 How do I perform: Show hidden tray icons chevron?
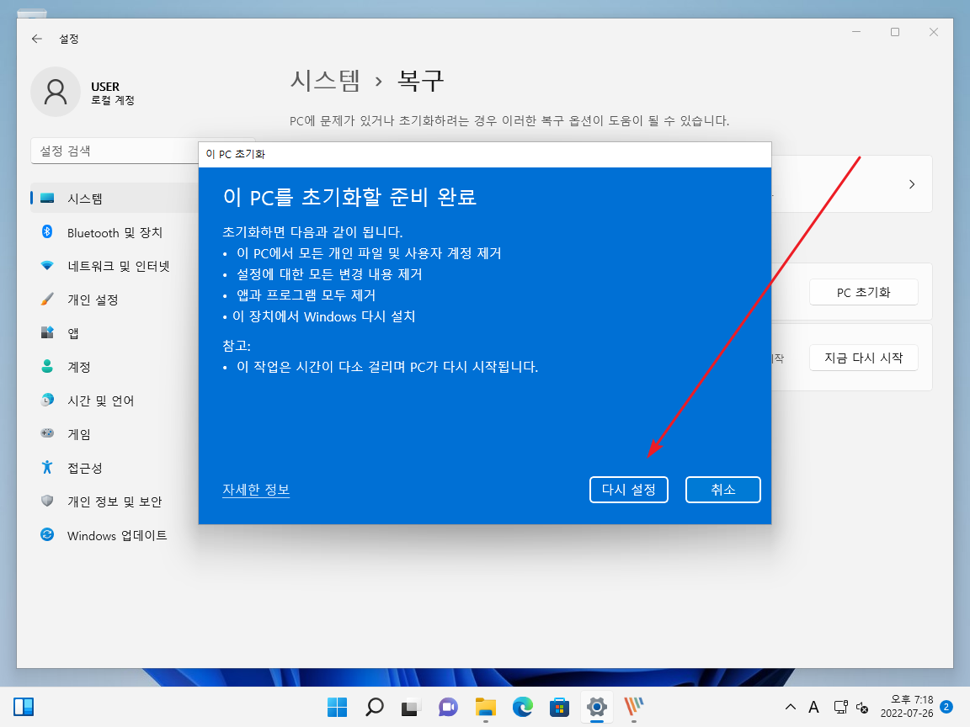coord(790,707)
